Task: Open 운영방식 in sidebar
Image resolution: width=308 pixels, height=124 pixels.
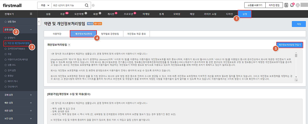Action: coord(12,38)
